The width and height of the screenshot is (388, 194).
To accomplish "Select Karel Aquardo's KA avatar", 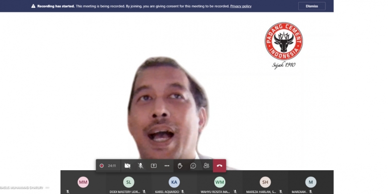I will [x=174, y=182].
